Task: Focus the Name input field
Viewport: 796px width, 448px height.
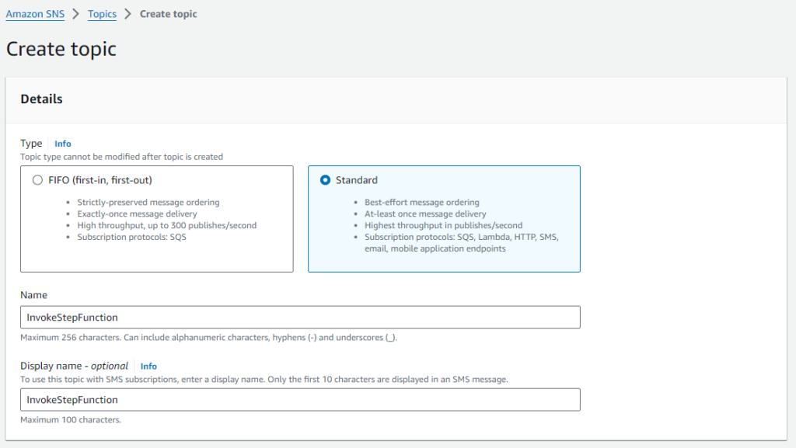Action: pyautogui.click(x=300, y=318)
